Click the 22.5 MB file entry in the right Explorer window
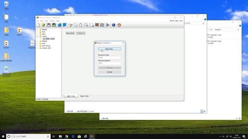This screenshot has height=139, width=248. [215, 42]
